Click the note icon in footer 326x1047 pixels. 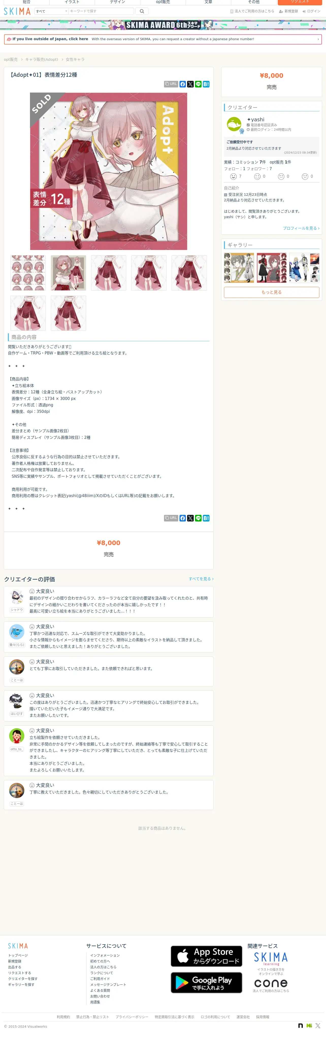300,1026
